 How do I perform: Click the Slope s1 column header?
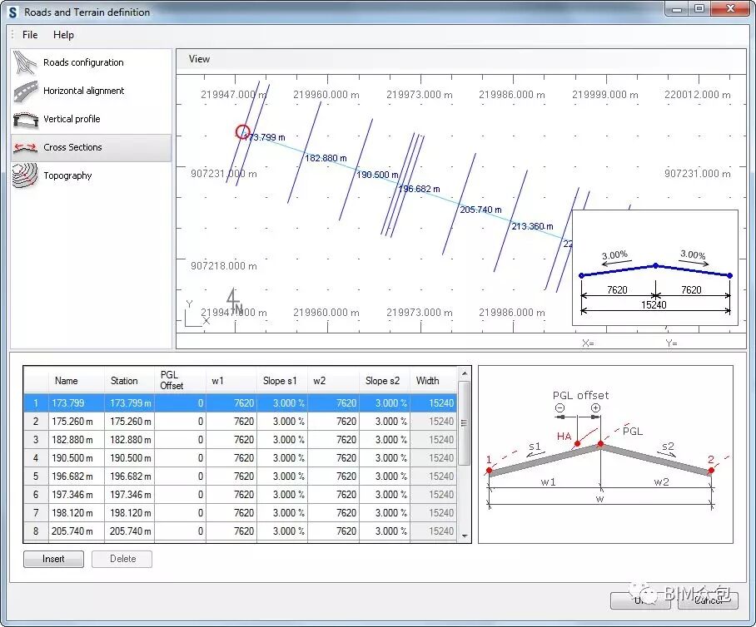[281, 381]
